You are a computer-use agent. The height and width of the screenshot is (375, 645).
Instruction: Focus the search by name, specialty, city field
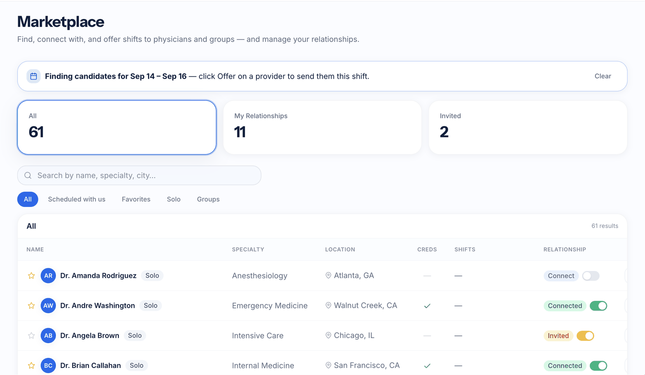tap(139, 175)
